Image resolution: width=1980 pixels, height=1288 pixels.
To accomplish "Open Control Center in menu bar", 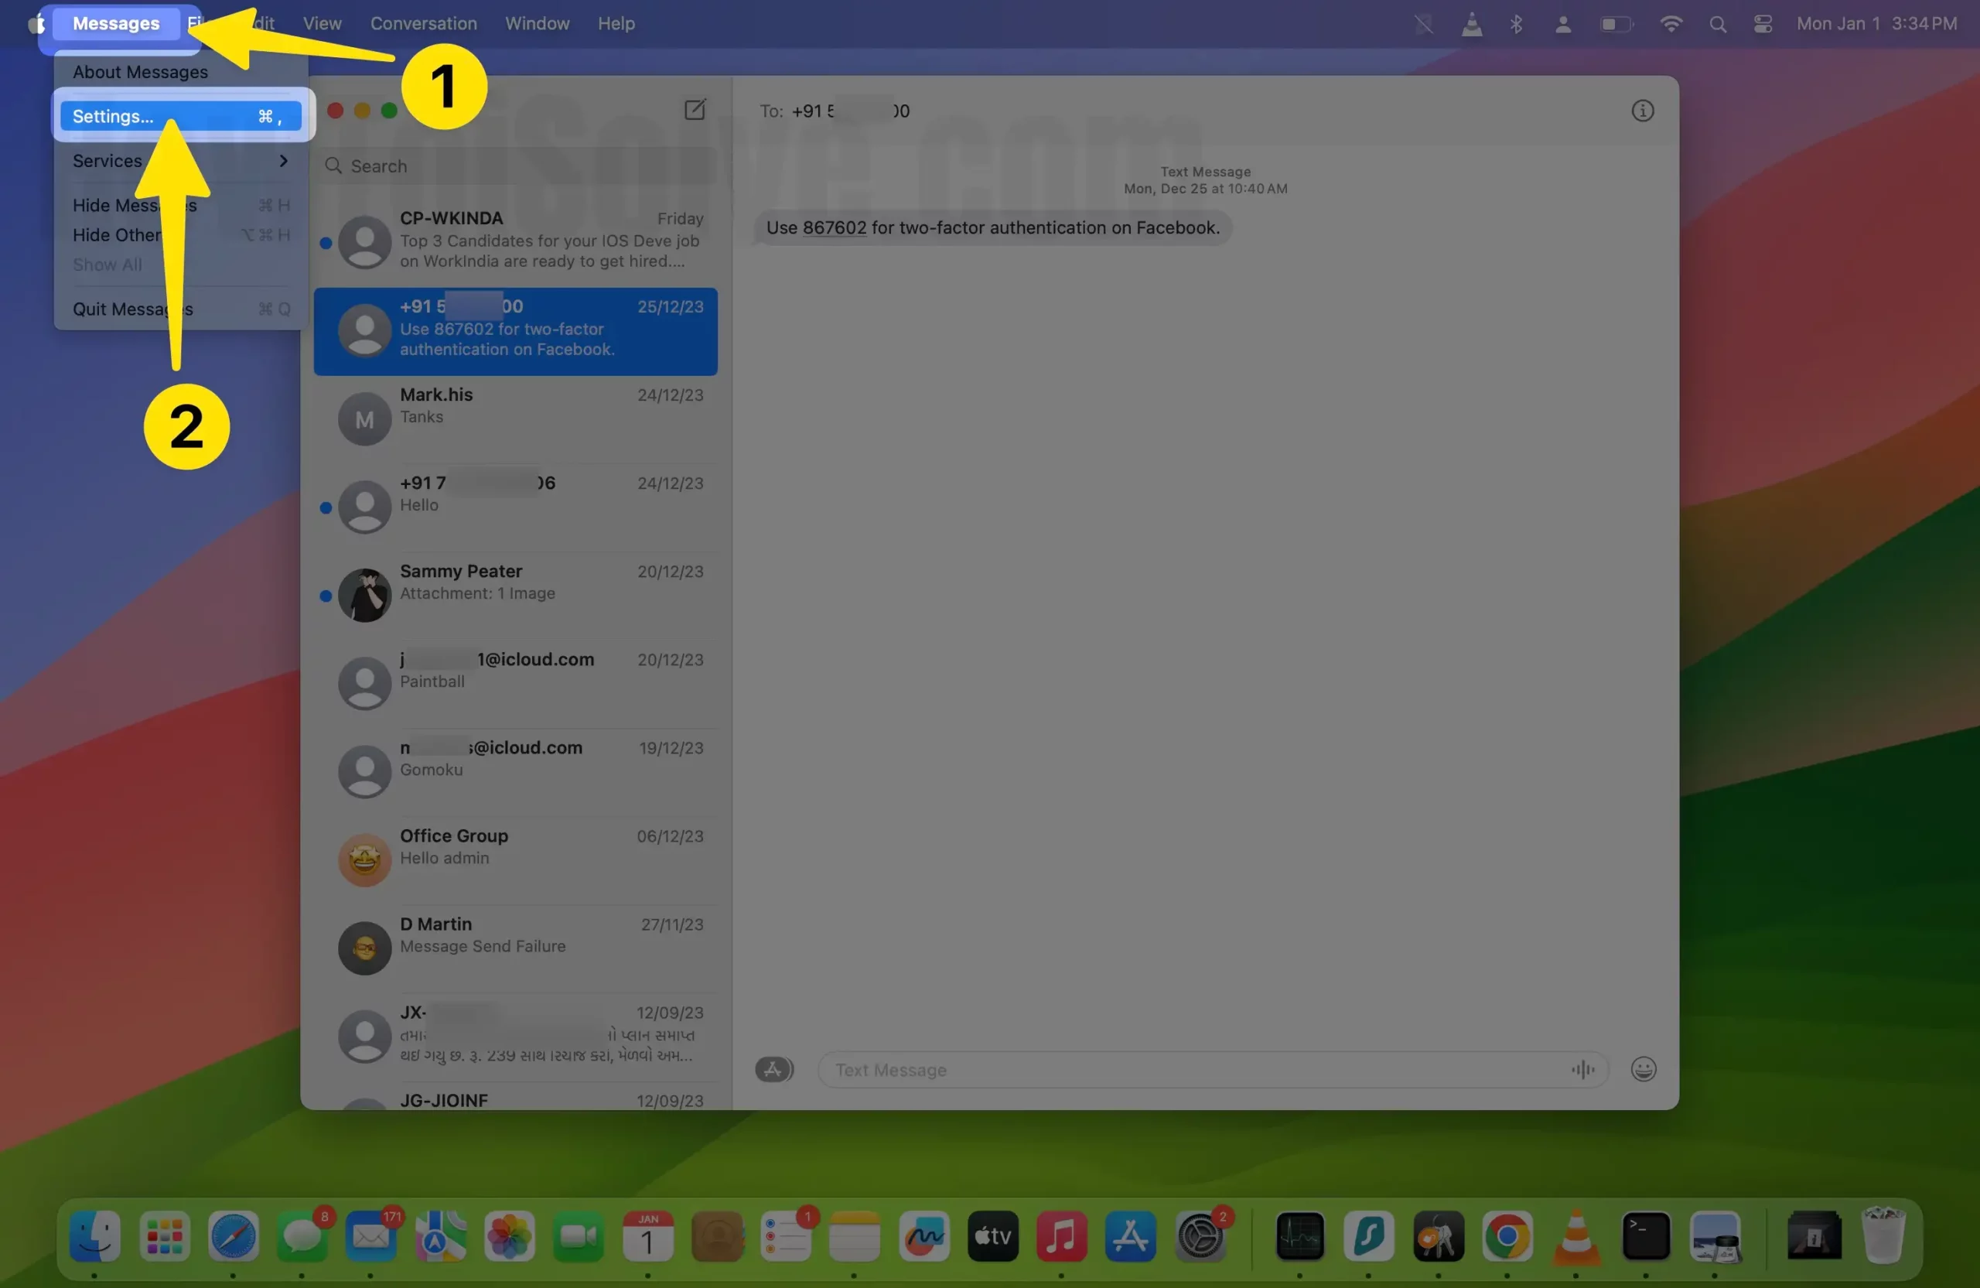I will click(x=1762, y=24).
